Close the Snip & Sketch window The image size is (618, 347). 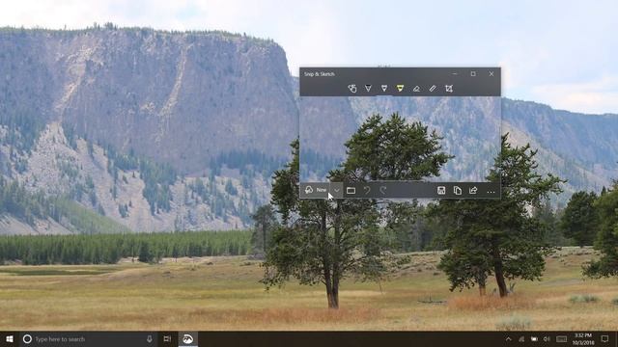[x=492, y=73]
